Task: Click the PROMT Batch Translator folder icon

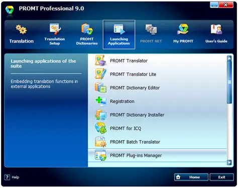Action: (100, 142)
